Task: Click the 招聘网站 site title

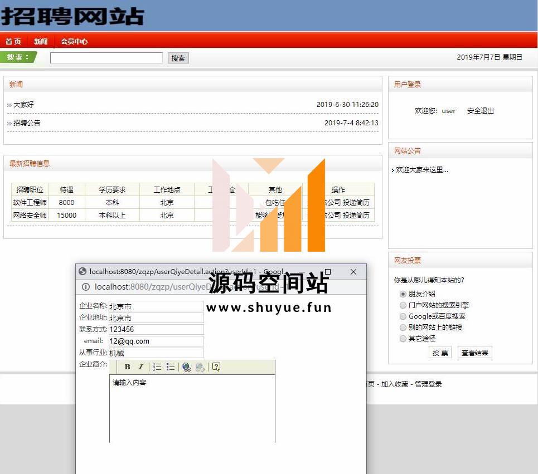Action: (72, 16)
